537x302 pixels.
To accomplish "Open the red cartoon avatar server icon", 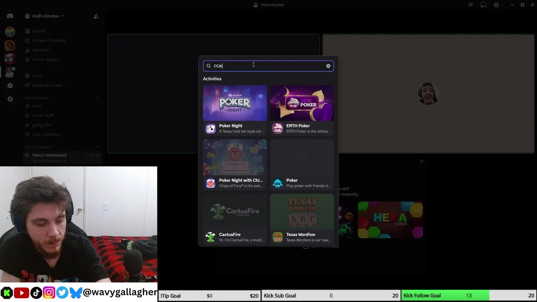I will click(x=10, y=58).
